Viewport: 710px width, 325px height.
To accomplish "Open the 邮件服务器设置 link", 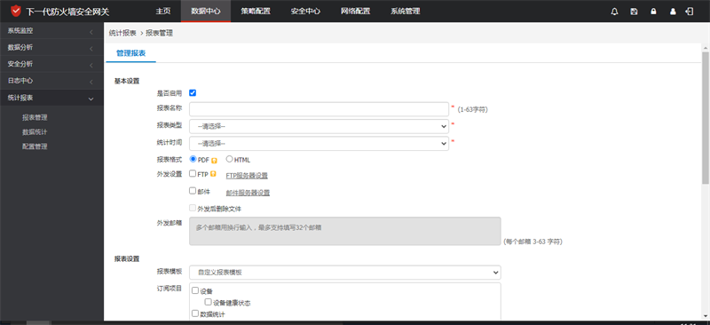I will [248, 193].
